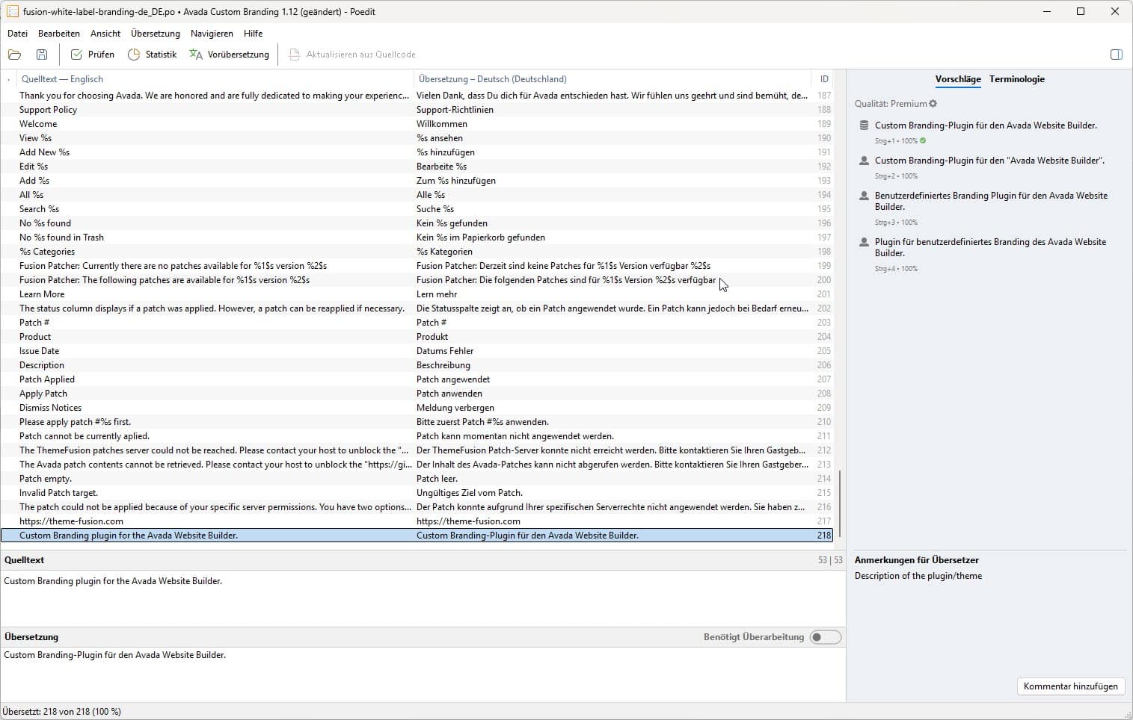This screenshot has width=1133, height=720.
Task: Click translation 'Support-Richtlinien'
Action: pos(455,110)
